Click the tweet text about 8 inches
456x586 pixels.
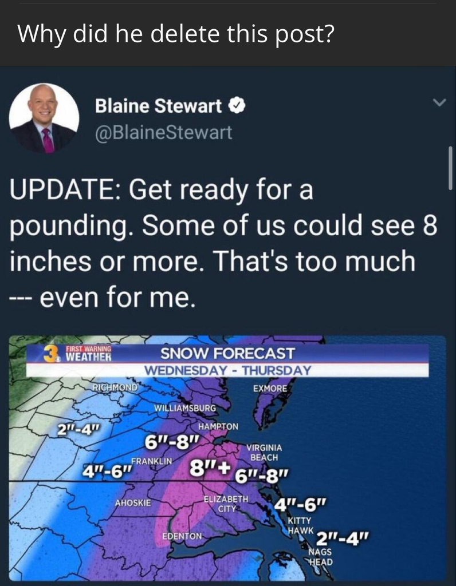[x=223, y=243]
